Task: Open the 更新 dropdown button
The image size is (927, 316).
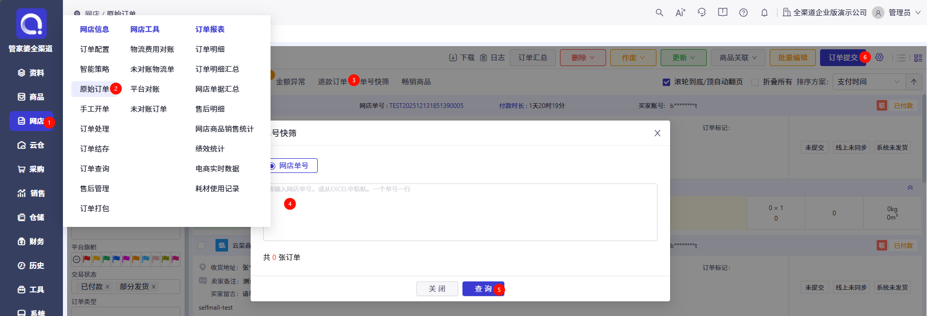Action: [684, 58]
